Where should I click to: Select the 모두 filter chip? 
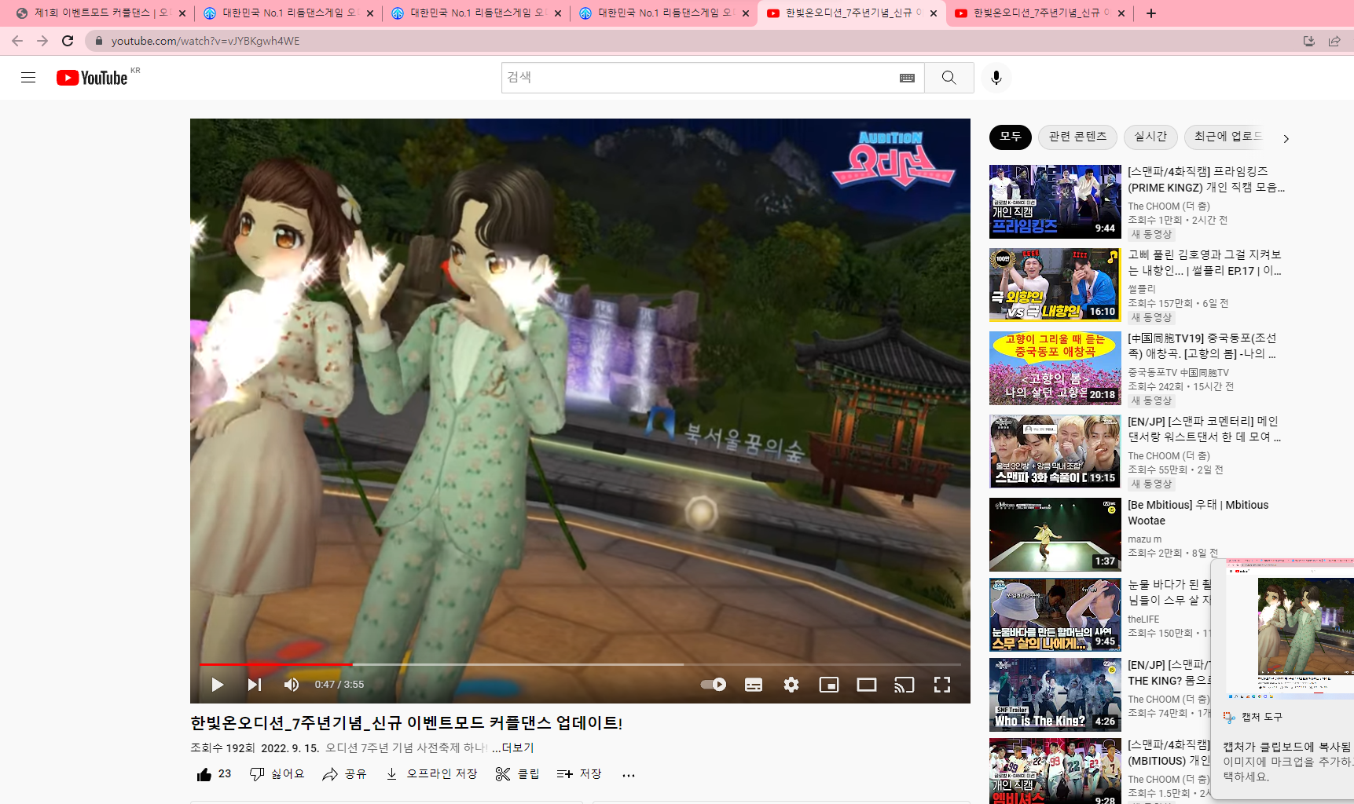[1010, 137]
